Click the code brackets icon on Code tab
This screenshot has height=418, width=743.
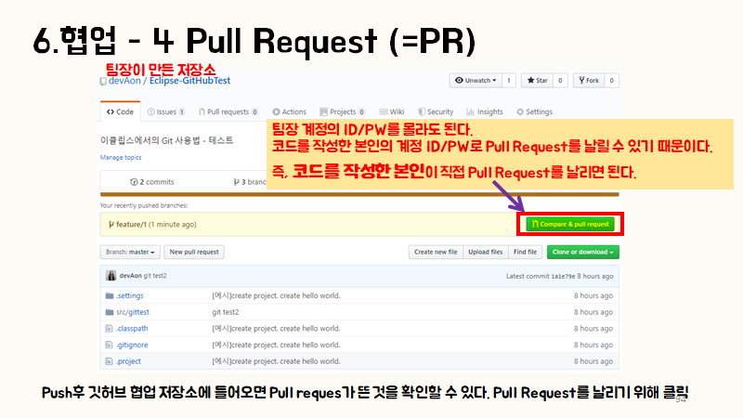click(x=111, y=111)
